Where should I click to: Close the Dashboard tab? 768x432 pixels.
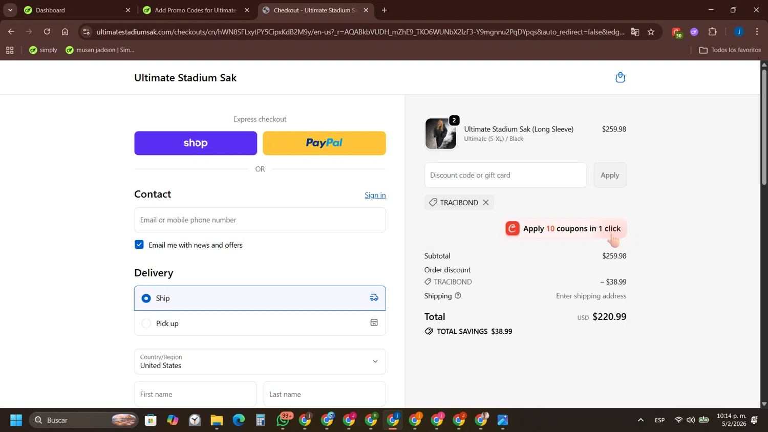tap(128, 10)
